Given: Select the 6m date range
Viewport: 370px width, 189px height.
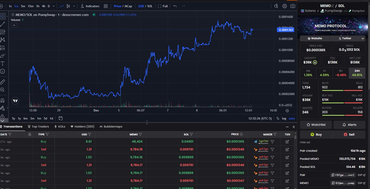Looking at the screenshot, I should coord(25,118).
